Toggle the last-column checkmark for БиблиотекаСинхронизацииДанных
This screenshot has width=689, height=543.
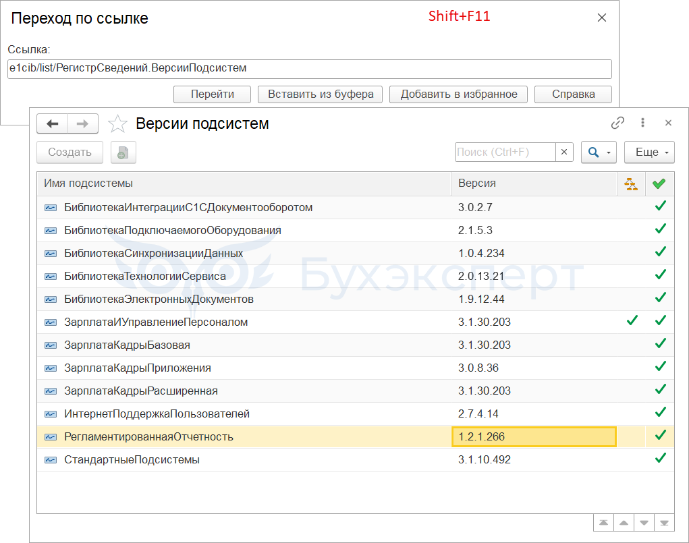[x=661, y=252]
